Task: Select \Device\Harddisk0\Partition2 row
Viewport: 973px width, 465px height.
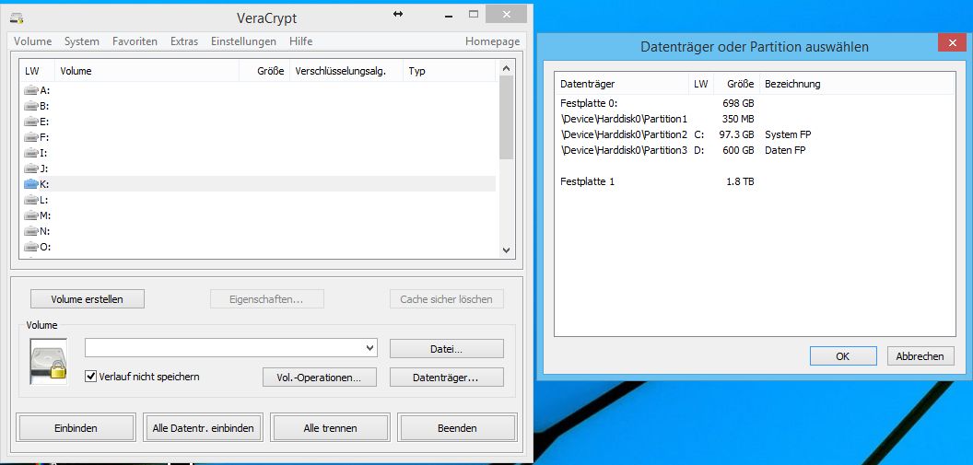Action: (754, 134)
